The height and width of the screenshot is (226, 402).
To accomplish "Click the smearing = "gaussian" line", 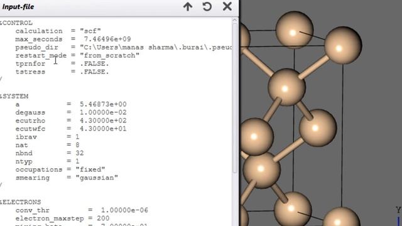I will coord(67,178).
